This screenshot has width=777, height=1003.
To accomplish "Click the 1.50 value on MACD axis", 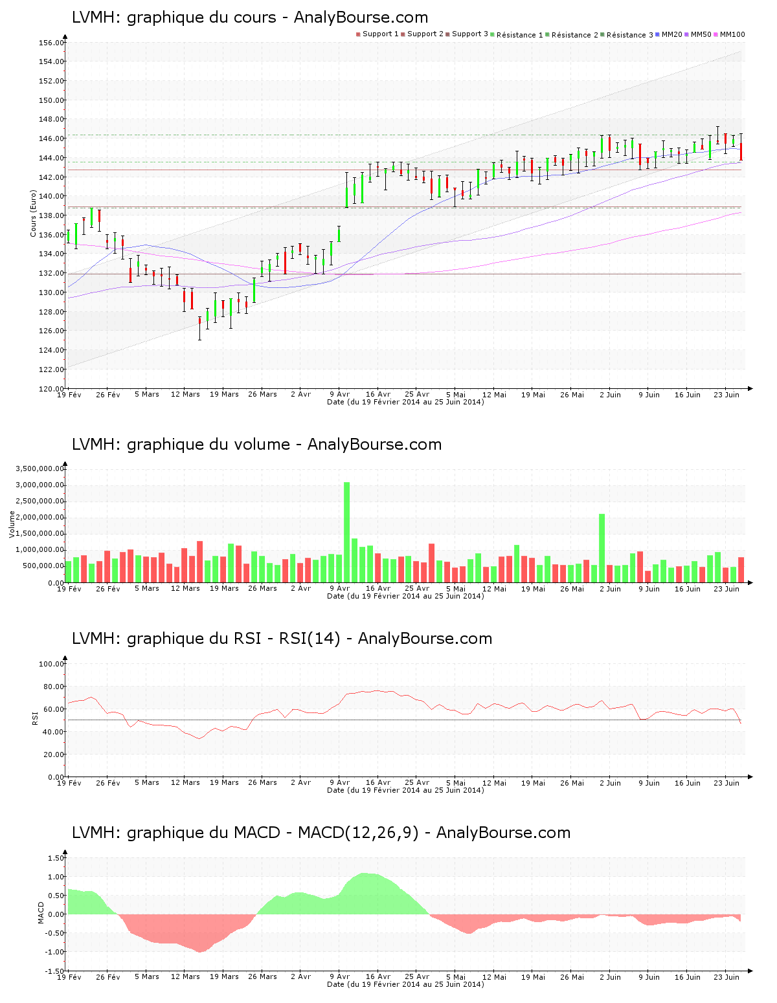I will click(x=56, y=858).
